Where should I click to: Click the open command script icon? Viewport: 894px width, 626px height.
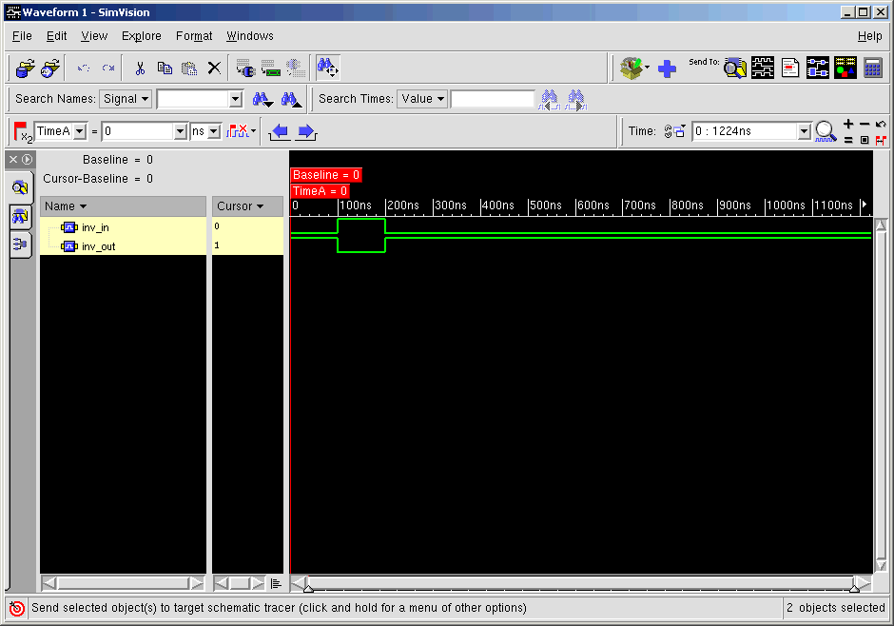pos(50,68)
